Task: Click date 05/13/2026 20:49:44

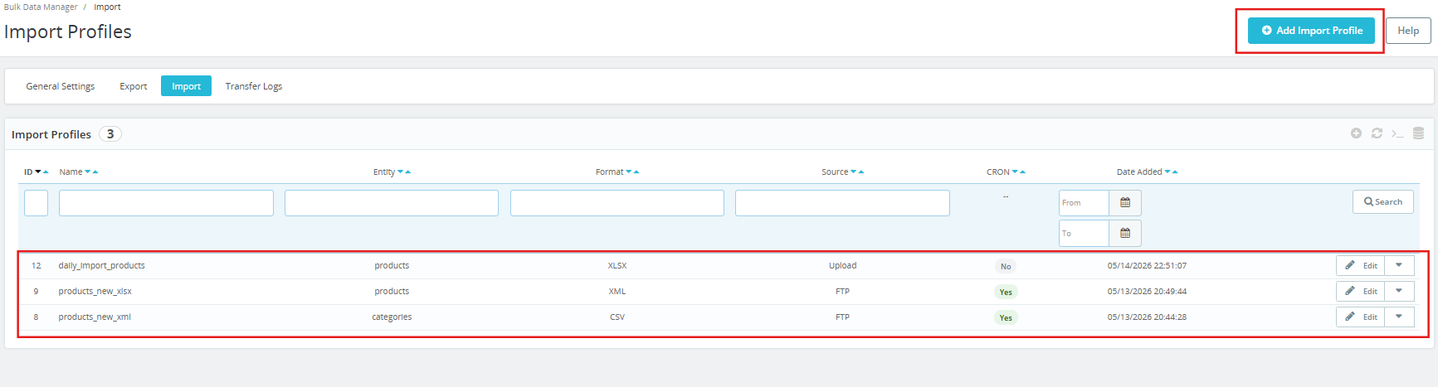Action: (x=1147, y=292)
